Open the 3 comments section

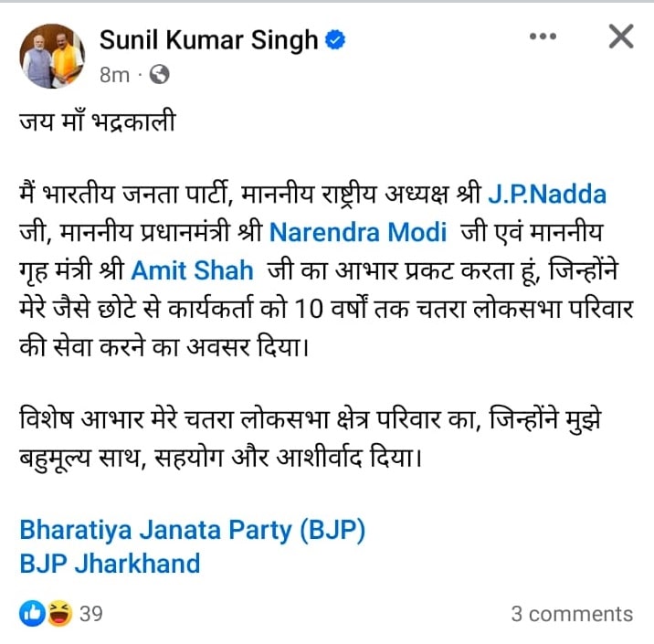point(571,613)
